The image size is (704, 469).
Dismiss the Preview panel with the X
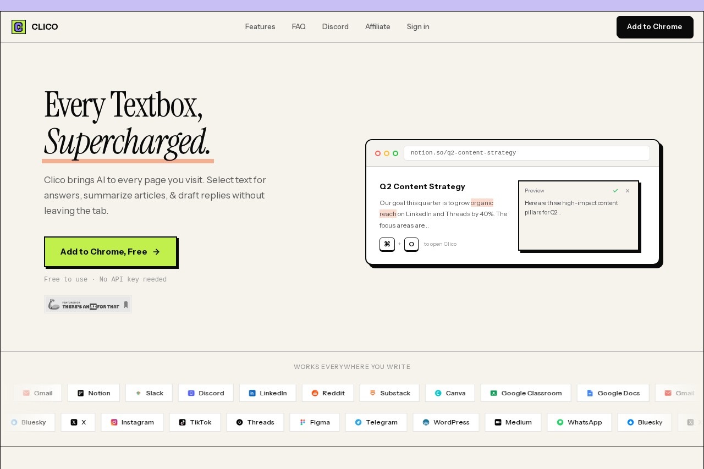(x=628, y=191)
